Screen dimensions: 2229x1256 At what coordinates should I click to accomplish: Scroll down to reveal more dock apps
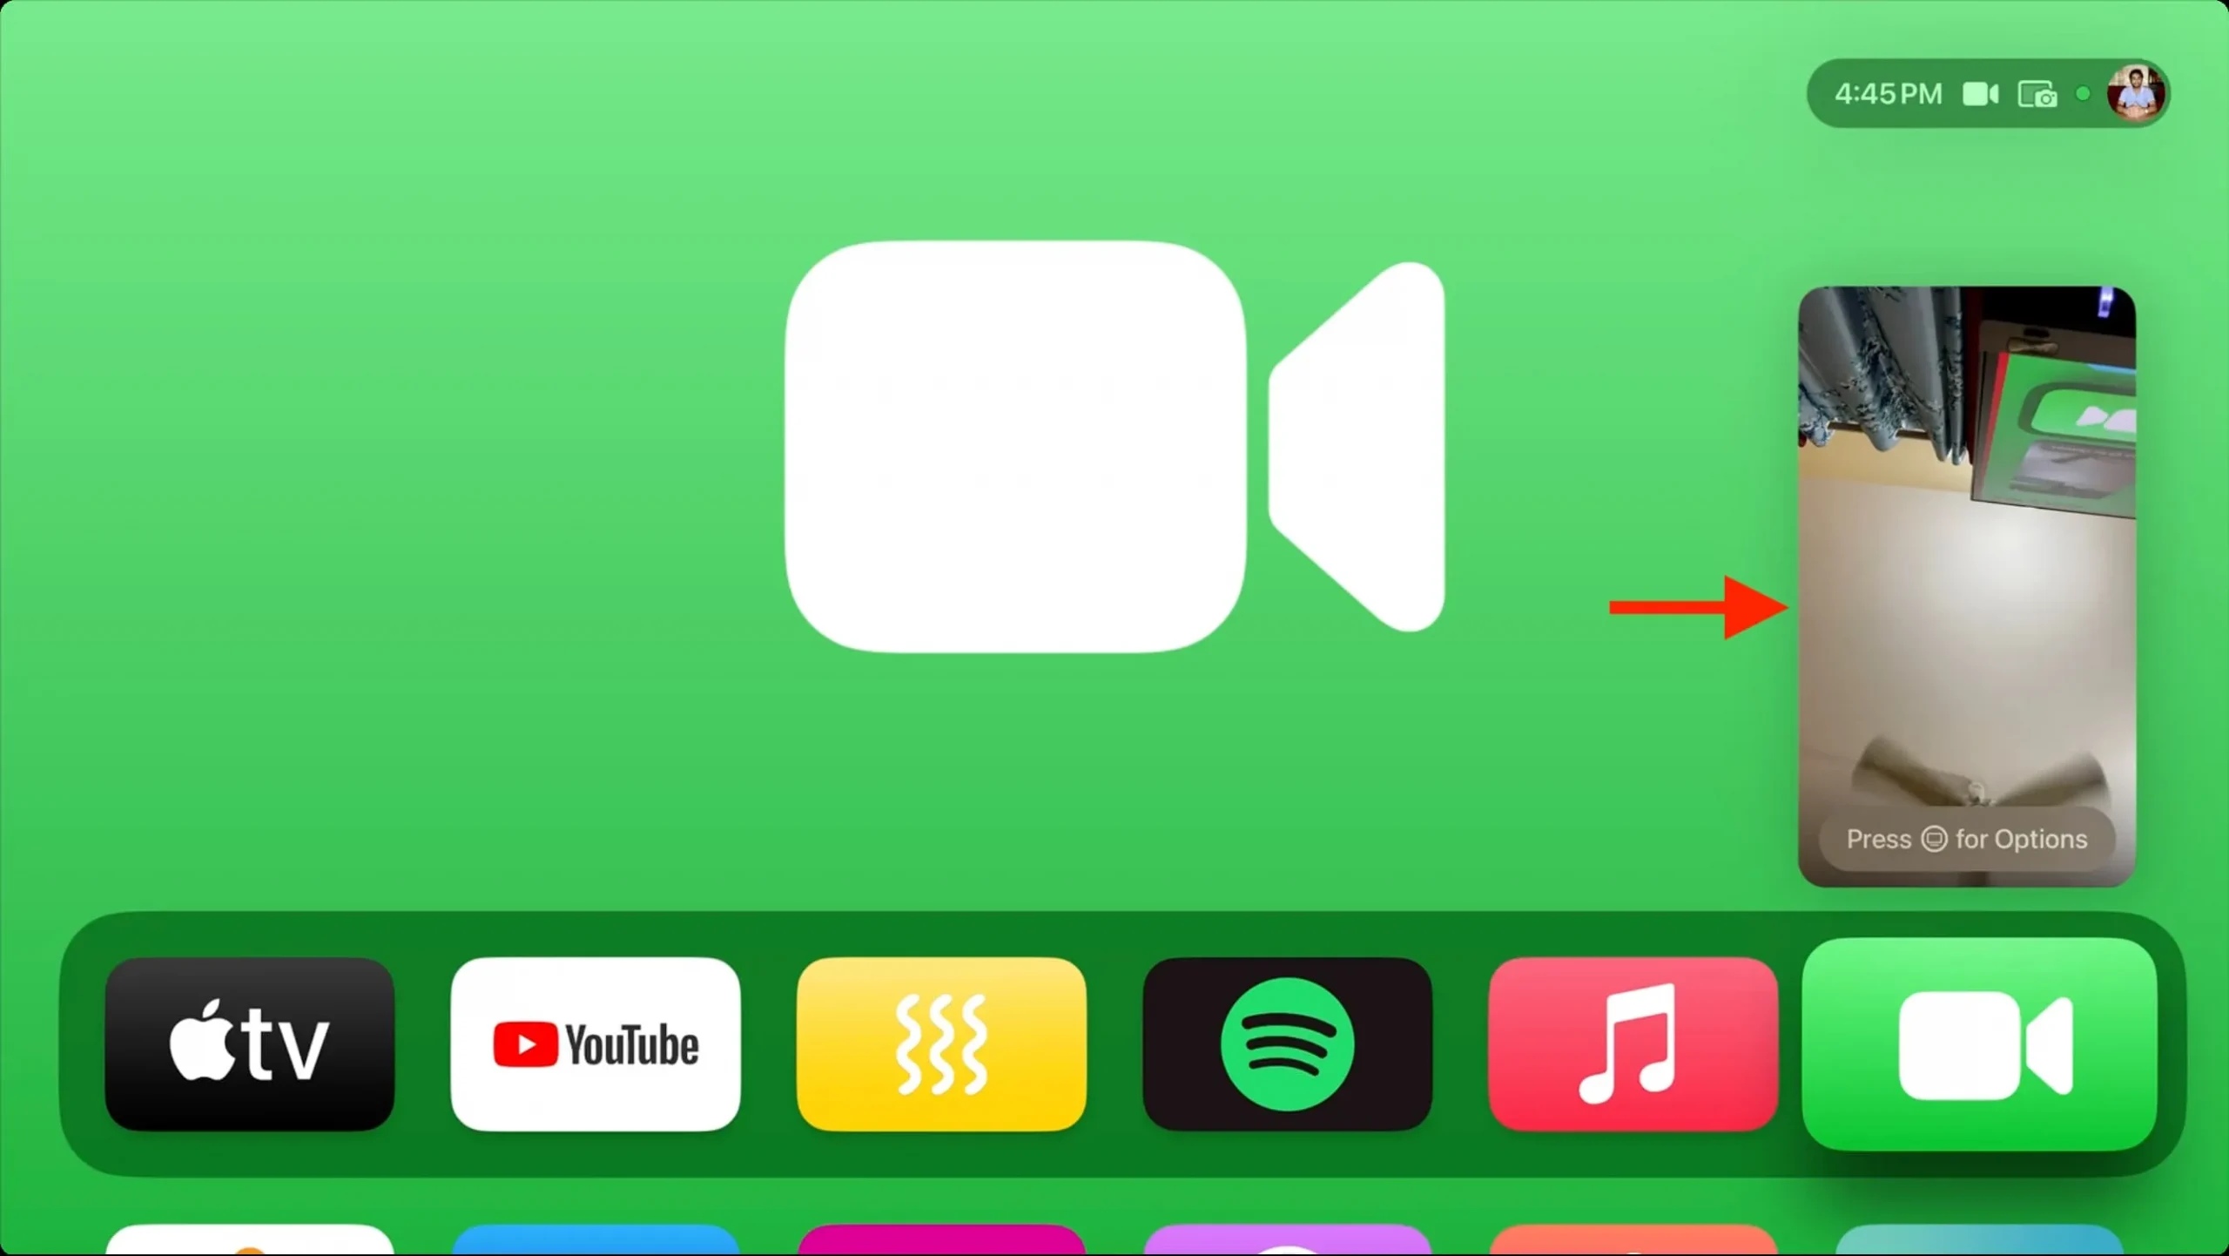coord(1114,1240)
